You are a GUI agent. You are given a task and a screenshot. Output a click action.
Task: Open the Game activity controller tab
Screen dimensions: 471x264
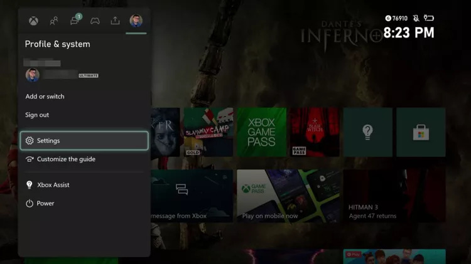click(x=95, y=21)
